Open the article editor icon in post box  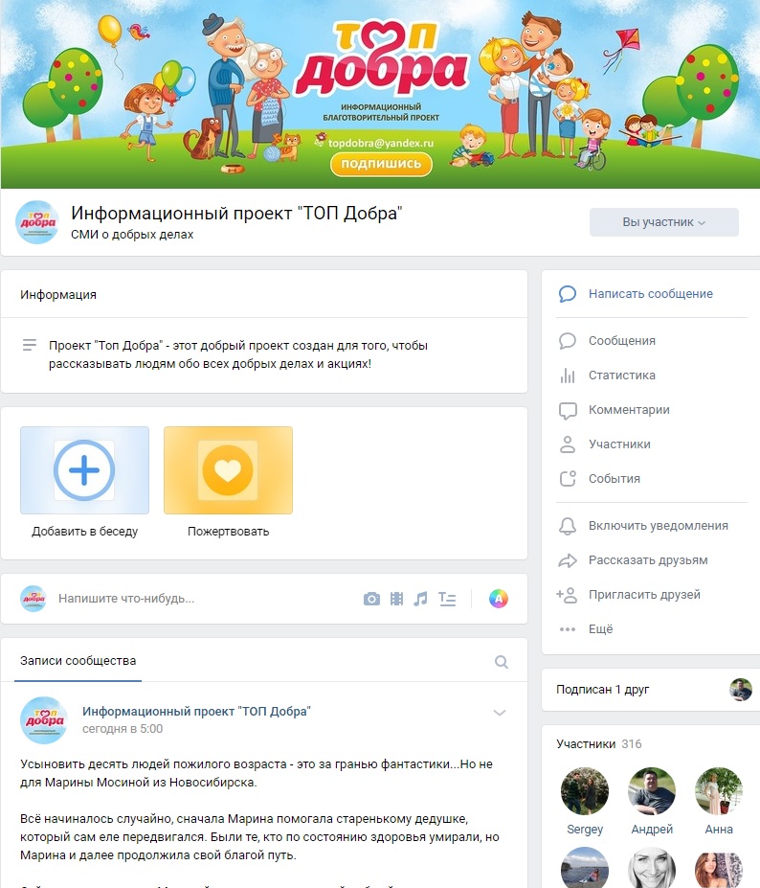447,599
